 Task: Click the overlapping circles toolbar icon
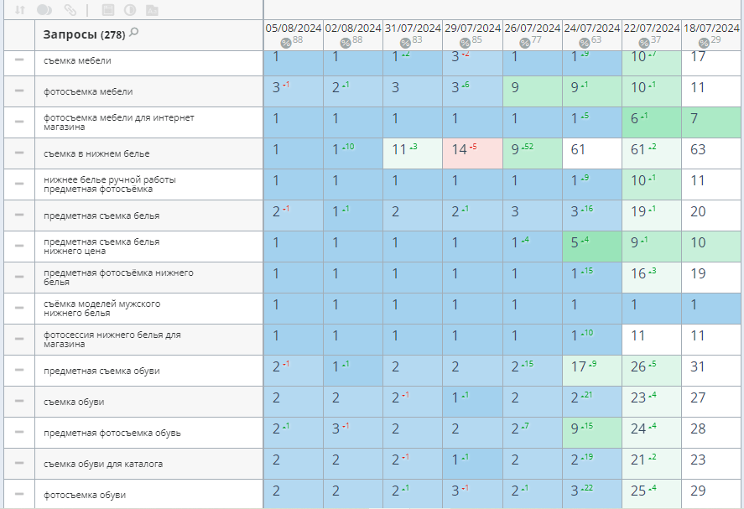(x=44, y=10)
